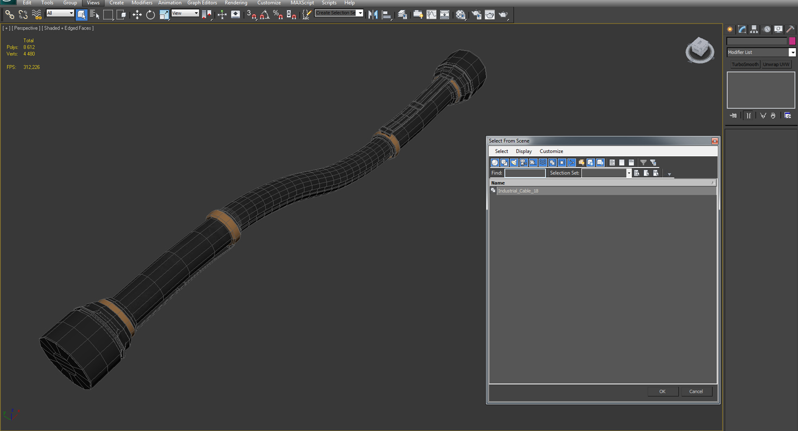Click the funnel filter icon in dialog
The image size is (798, 431).
643,163
